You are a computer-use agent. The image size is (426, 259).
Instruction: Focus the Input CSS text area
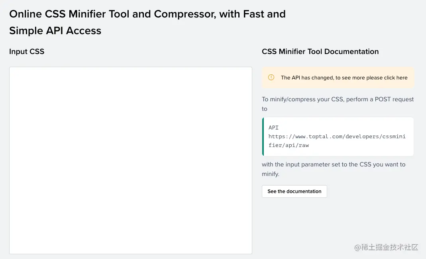tap(131, 160)
